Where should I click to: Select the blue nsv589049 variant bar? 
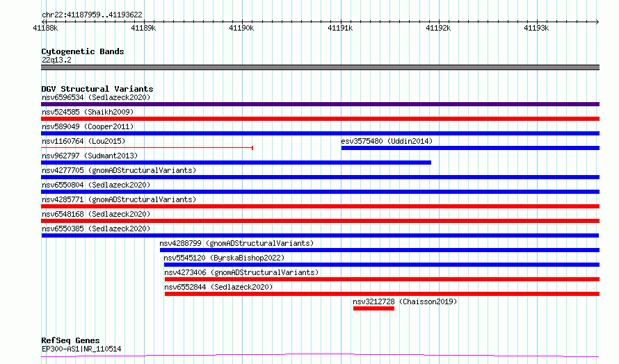tap(320, 133)
